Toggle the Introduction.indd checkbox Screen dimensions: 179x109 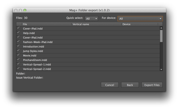(x=18, y=46)
